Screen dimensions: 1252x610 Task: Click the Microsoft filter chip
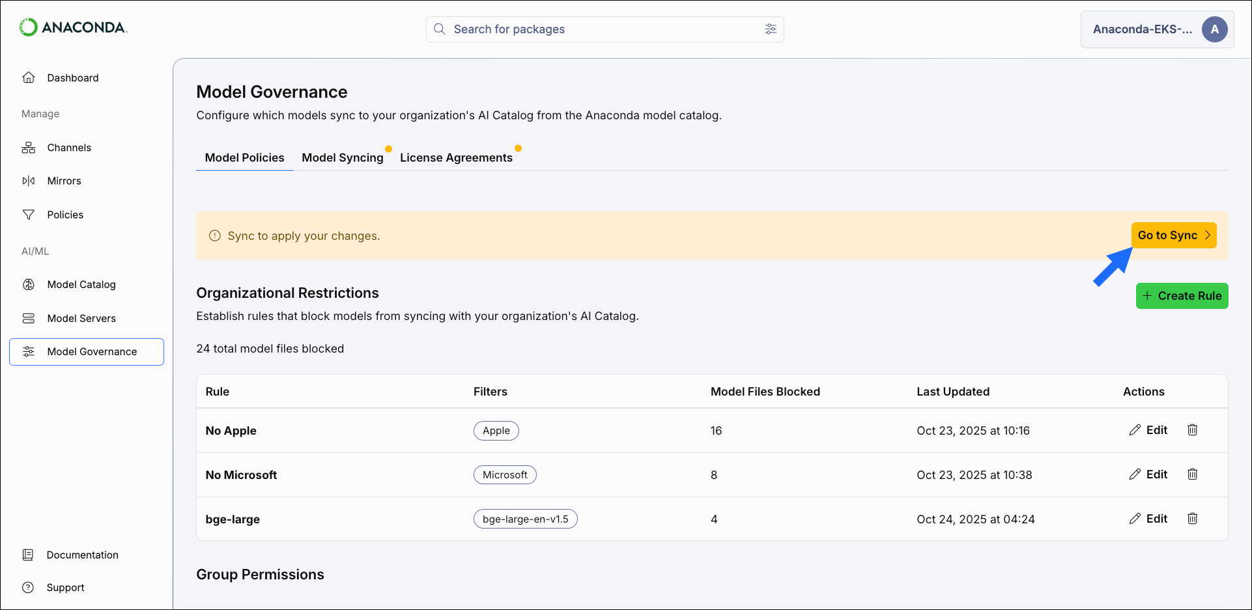(505, 475)
